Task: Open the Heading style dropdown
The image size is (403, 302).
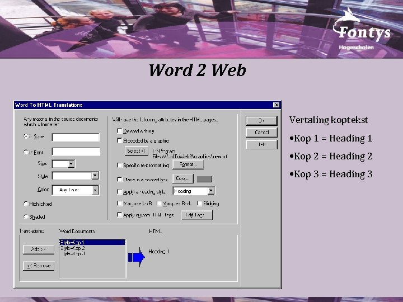Action: coord(211,191)
